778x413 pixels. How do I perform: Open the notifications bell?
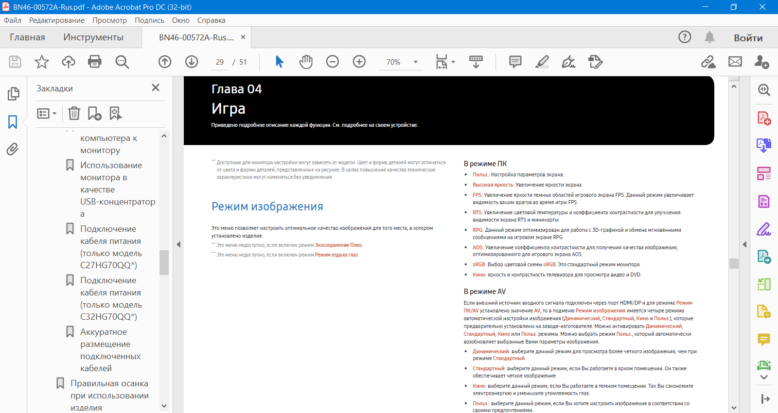[710, 37]
